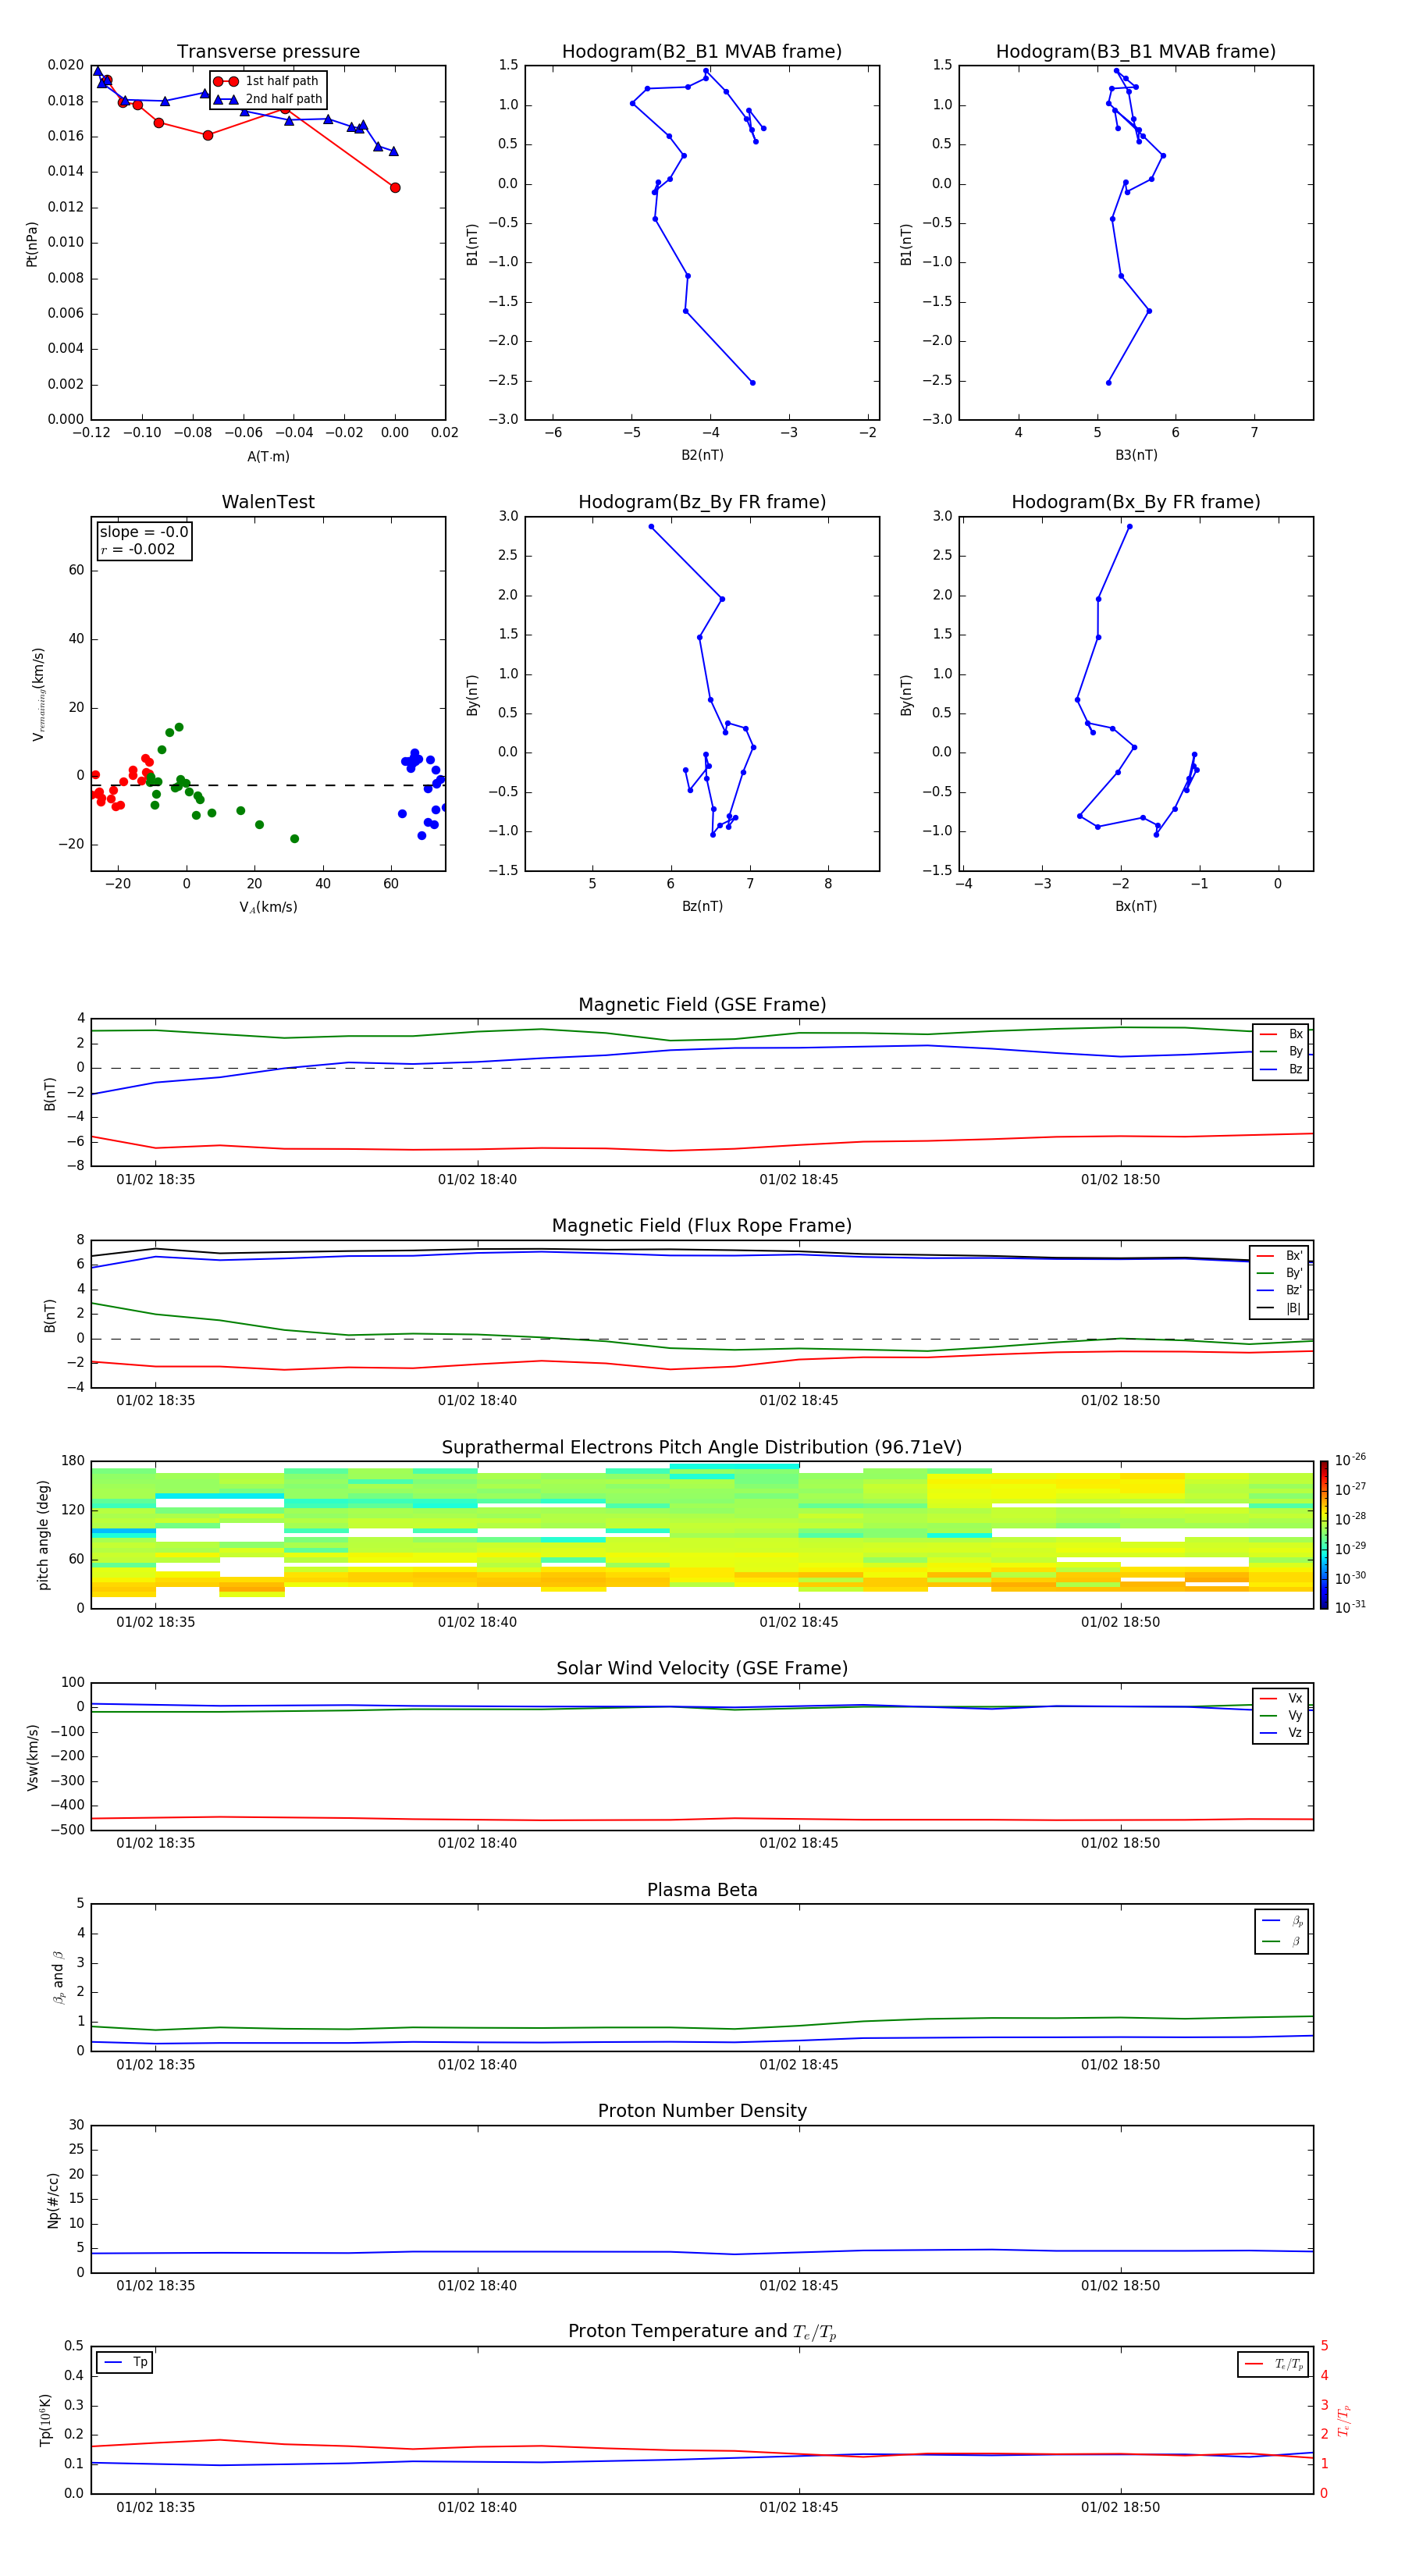This screenshot has height=2576, width=1405.
Task: Click the 'Bz(nT)' axis label
Action: tap(702, 906)
